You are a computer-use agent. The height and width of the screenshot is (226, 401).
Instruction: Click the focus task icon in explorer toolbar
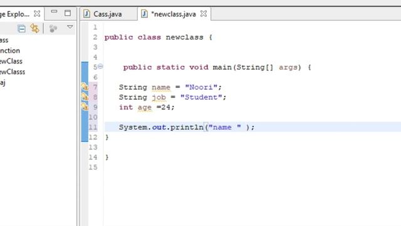click(53, 28)
